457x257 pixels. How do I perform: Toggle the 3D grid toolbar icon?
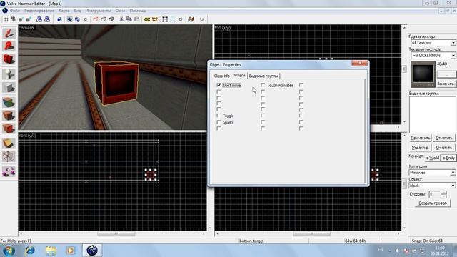tap(14, 19)
